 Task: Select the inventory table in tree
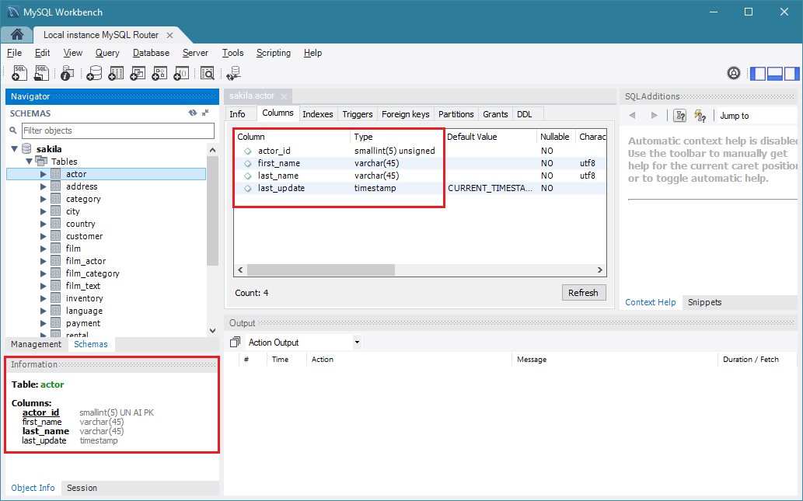coord(84,298)
